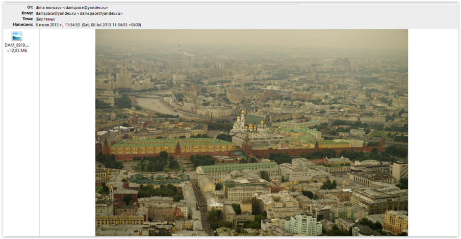Click the (Без темы) subject text
Image resolution: width=461 pixels, height=239 pixels.
45,19
